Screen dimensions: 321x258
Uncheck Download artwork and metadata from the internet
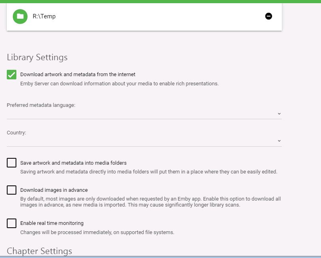(12, 75)
